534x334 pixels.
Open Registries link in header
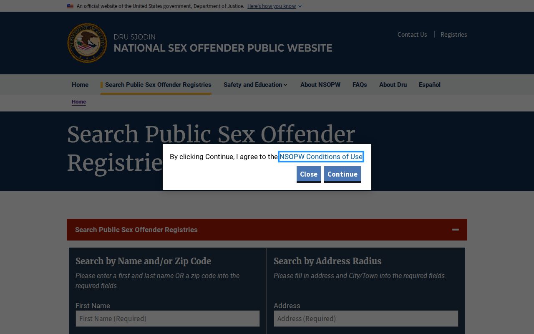click(x=453, y=35)
